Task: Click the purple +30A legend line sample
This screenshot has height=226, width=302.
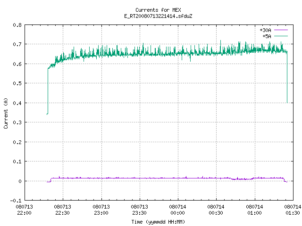Action: pyautogui.click(x=281, y=30)
